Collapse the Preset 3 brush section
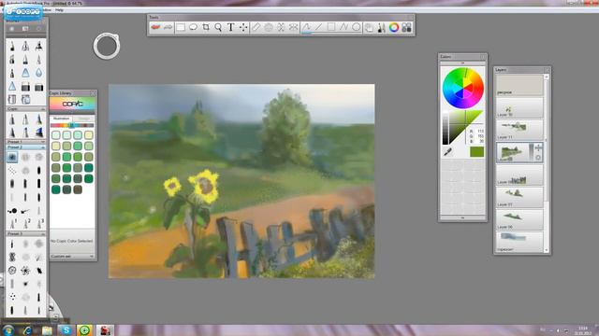This screenshot has width=599, height=336. click(x=43, y=233)
